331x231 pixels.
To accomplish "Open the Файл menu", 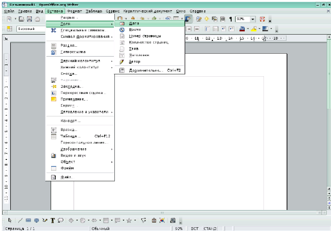I will click(9, 11).
